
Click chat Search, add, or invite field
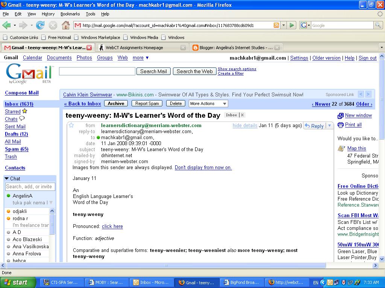click(x=30, y=187)
